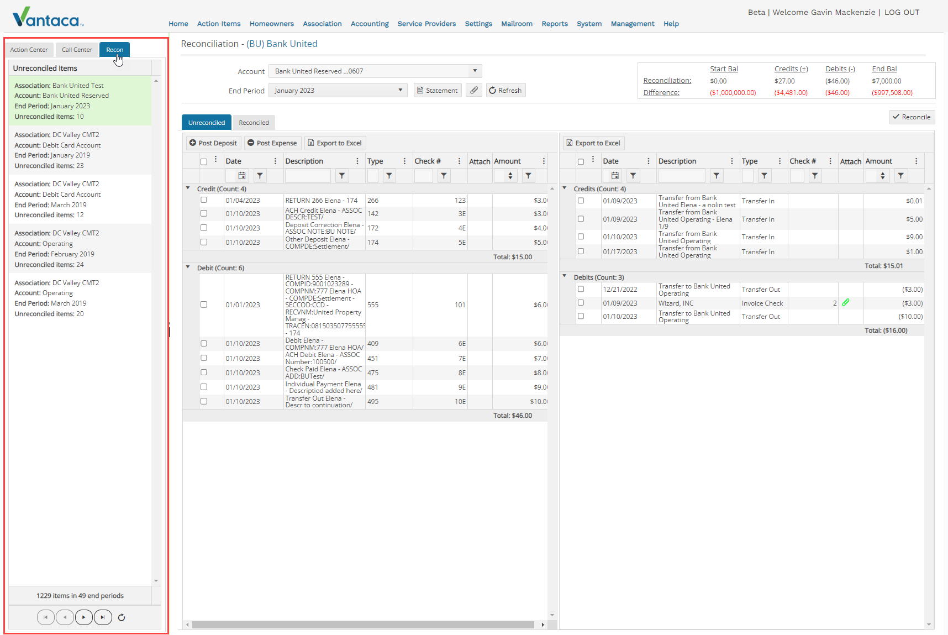Viewport: 948px width, 635px height.
Task: Check the RETURN 266 Elena credit row checkbox
Action: 204,200
